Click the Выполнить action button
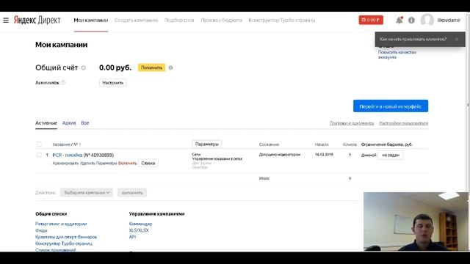The width and height of the screenshot is (470, 264). (x=132, y=192)
